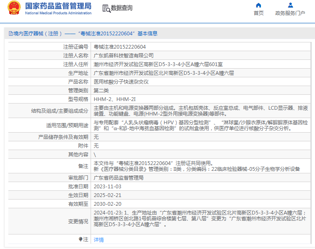Click the 生效日期 label
The width and height of the screenshot is (315, 249).
(x=78, y=195)
